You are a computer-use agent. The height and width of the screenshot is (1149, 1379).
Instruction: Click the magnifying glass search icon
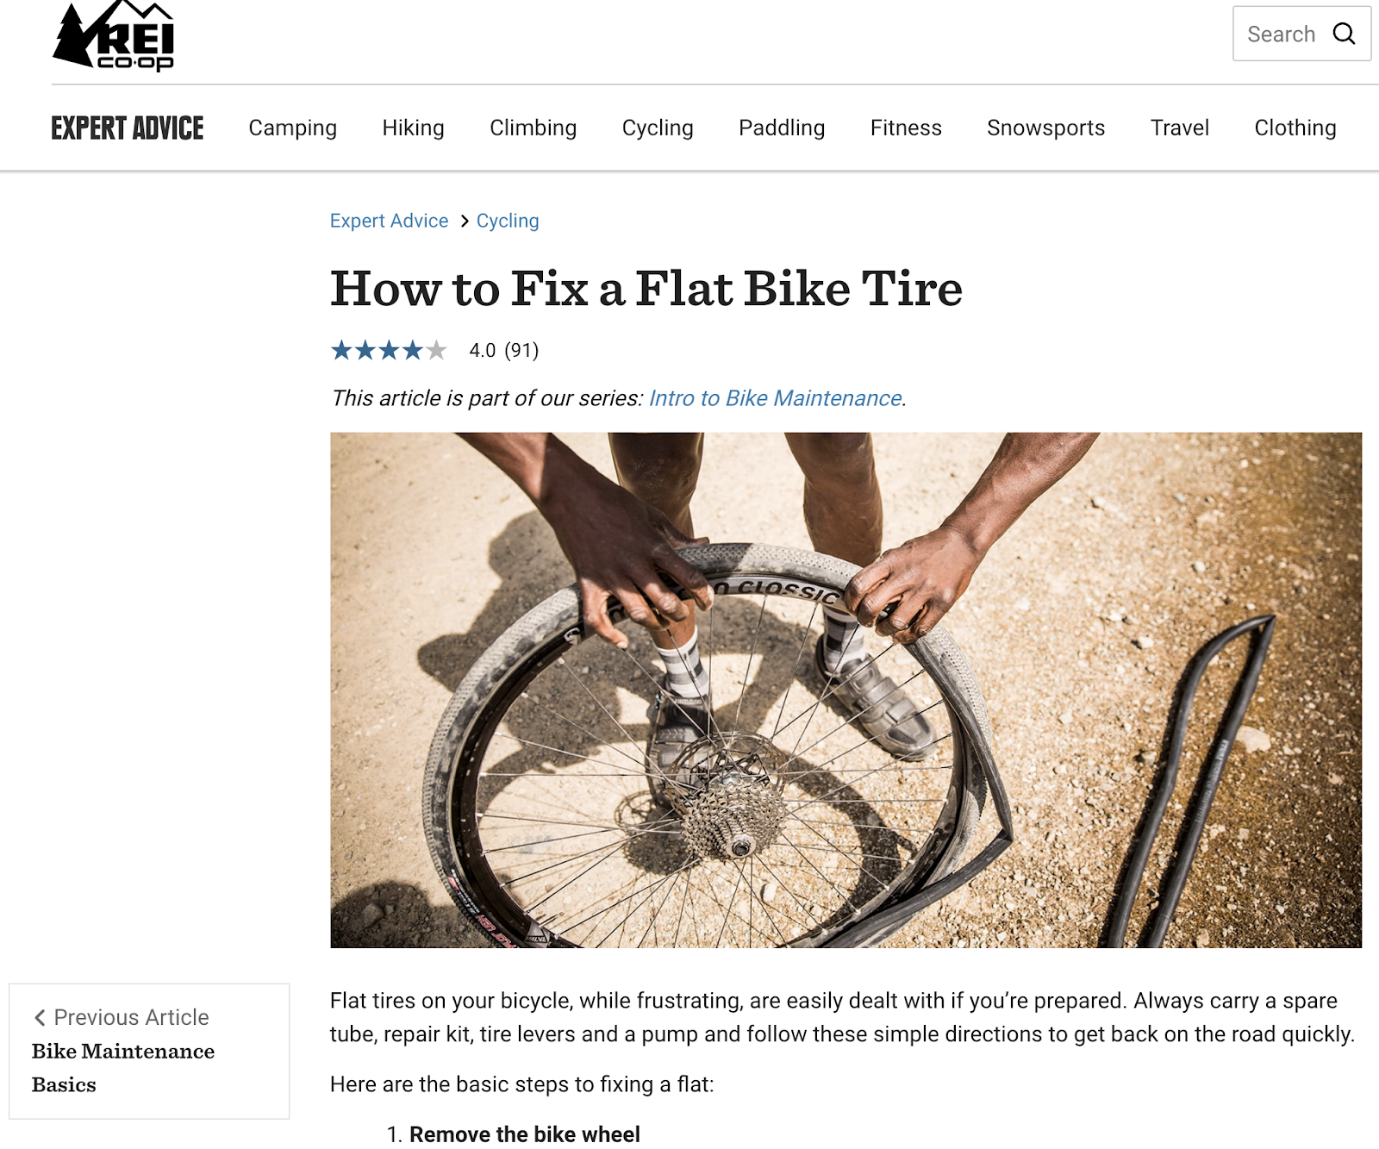click(x=1344, y=34)
